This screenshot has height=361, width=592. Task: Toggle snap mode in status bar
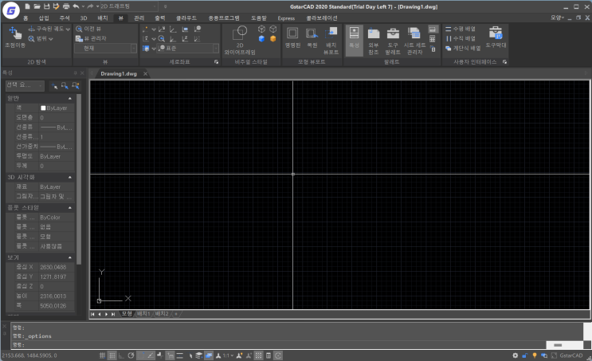click(102, 355)
